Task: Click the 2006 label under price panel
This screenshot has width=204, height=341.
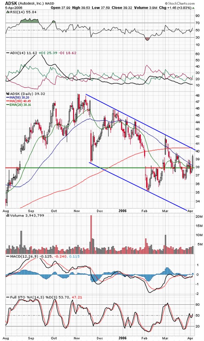Action: coord(122,211)
